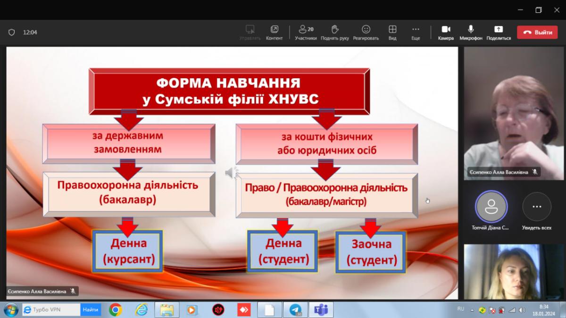The image size is (566, 318).
Task: Click the Заочна (студент) box
Action: click(371, 252)
